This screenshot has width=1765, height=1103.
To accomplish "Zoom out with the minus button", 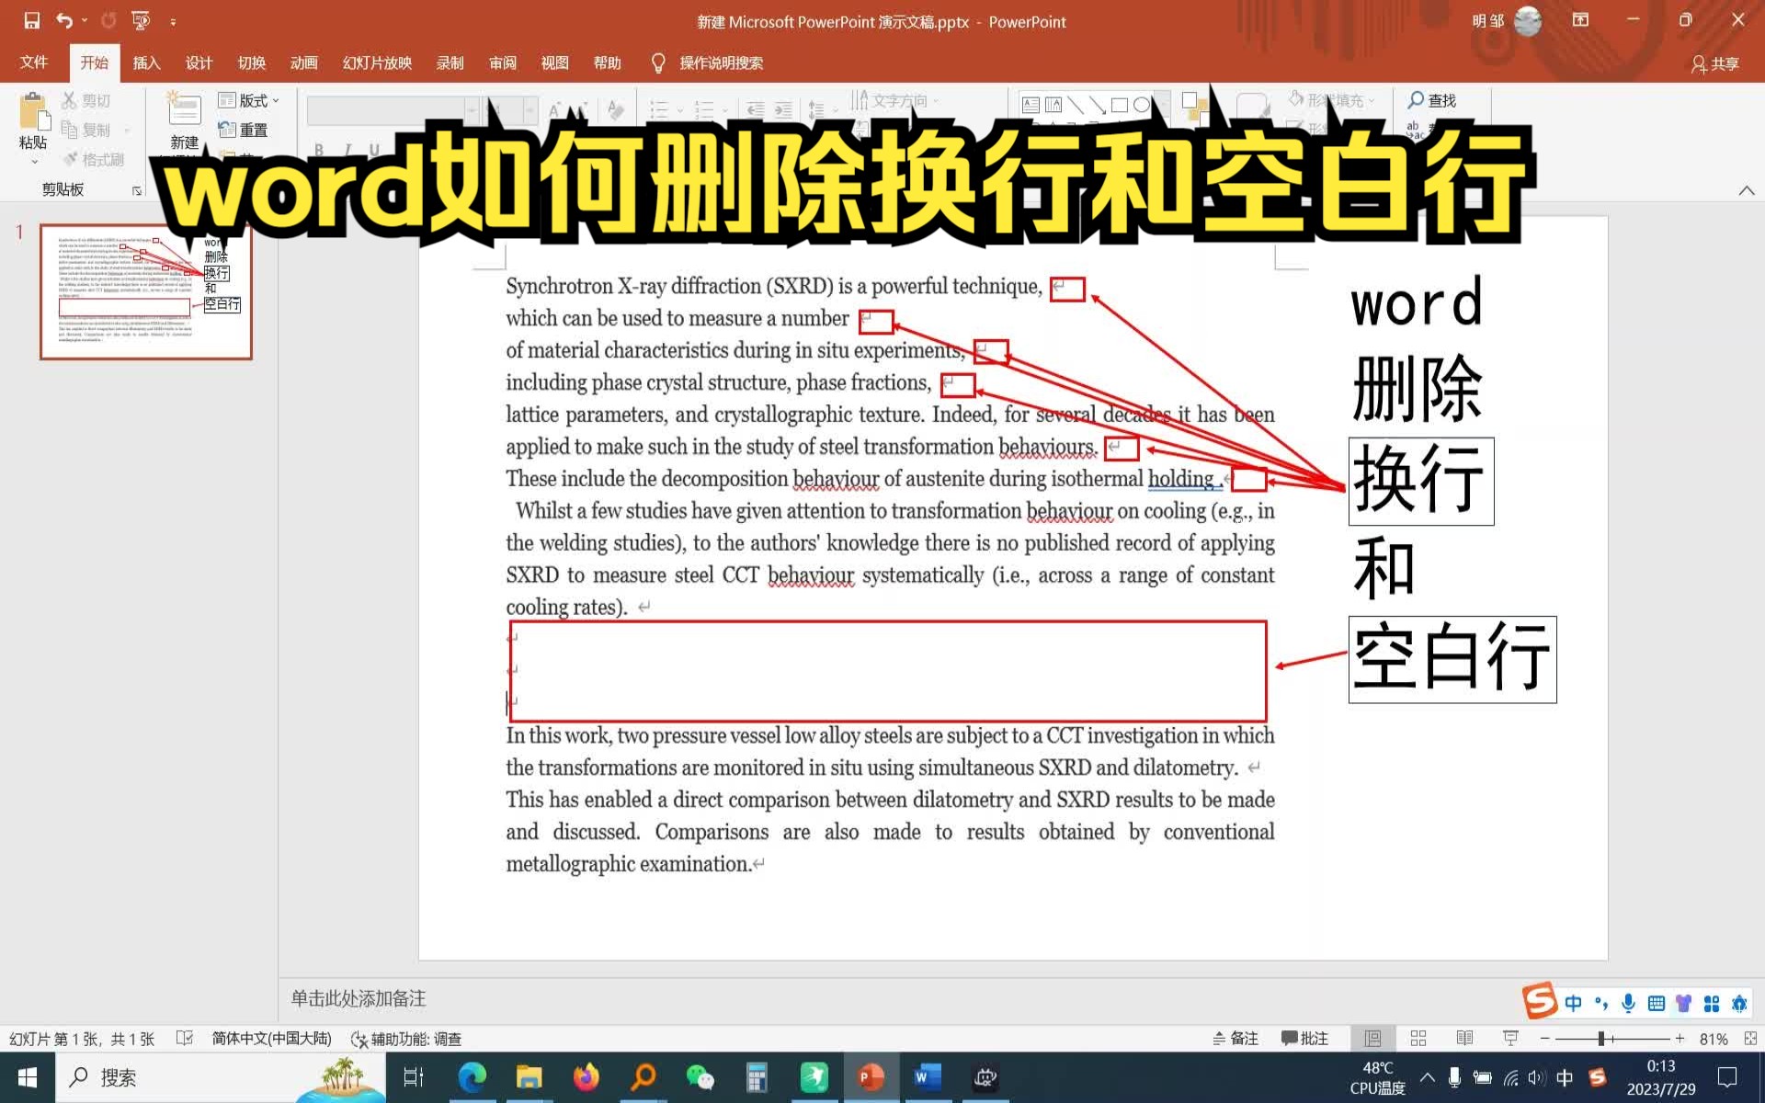I will click(x=1545, y=1038).
